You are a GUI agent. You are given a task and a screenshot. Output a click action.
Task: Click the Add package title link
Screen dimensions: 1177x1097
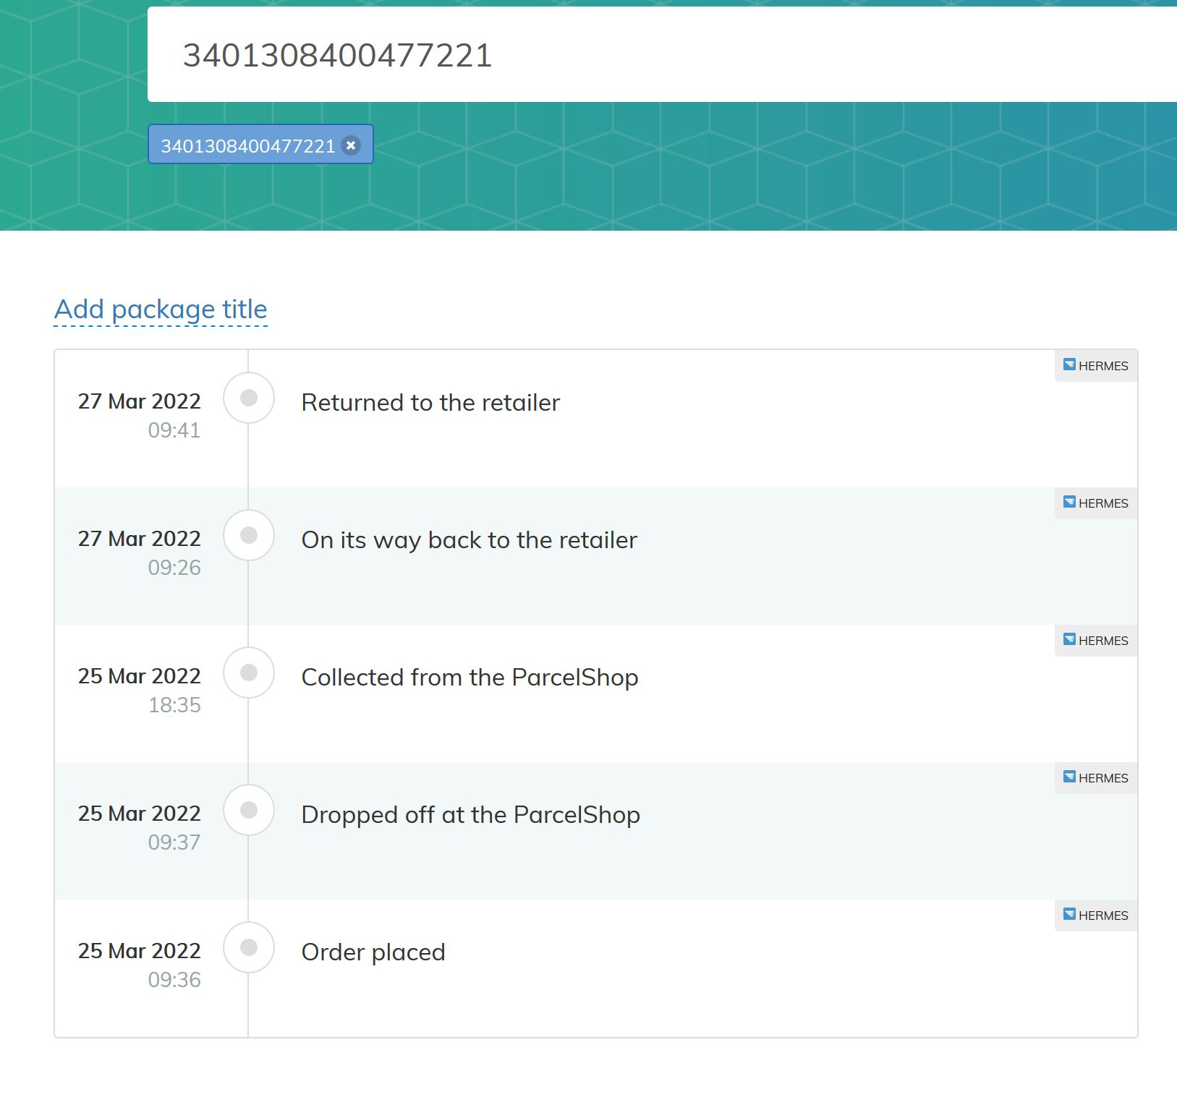161,310
